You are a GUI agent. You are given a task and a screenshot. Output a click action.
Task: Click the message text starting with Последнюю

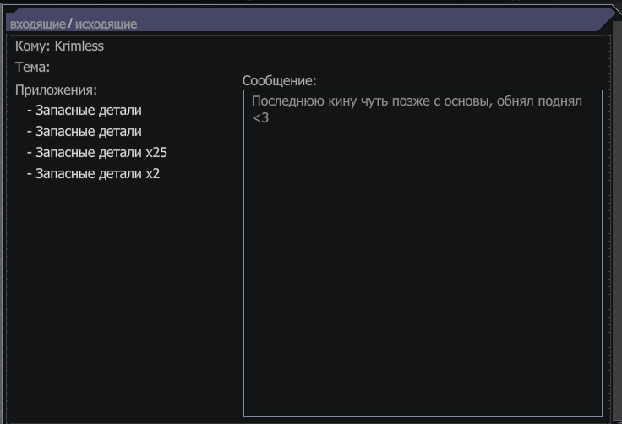coord(417,101)
